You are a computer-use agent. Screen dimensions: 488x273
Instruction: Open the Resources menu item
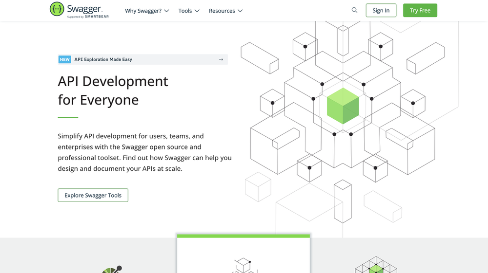[x=222, y=11]
